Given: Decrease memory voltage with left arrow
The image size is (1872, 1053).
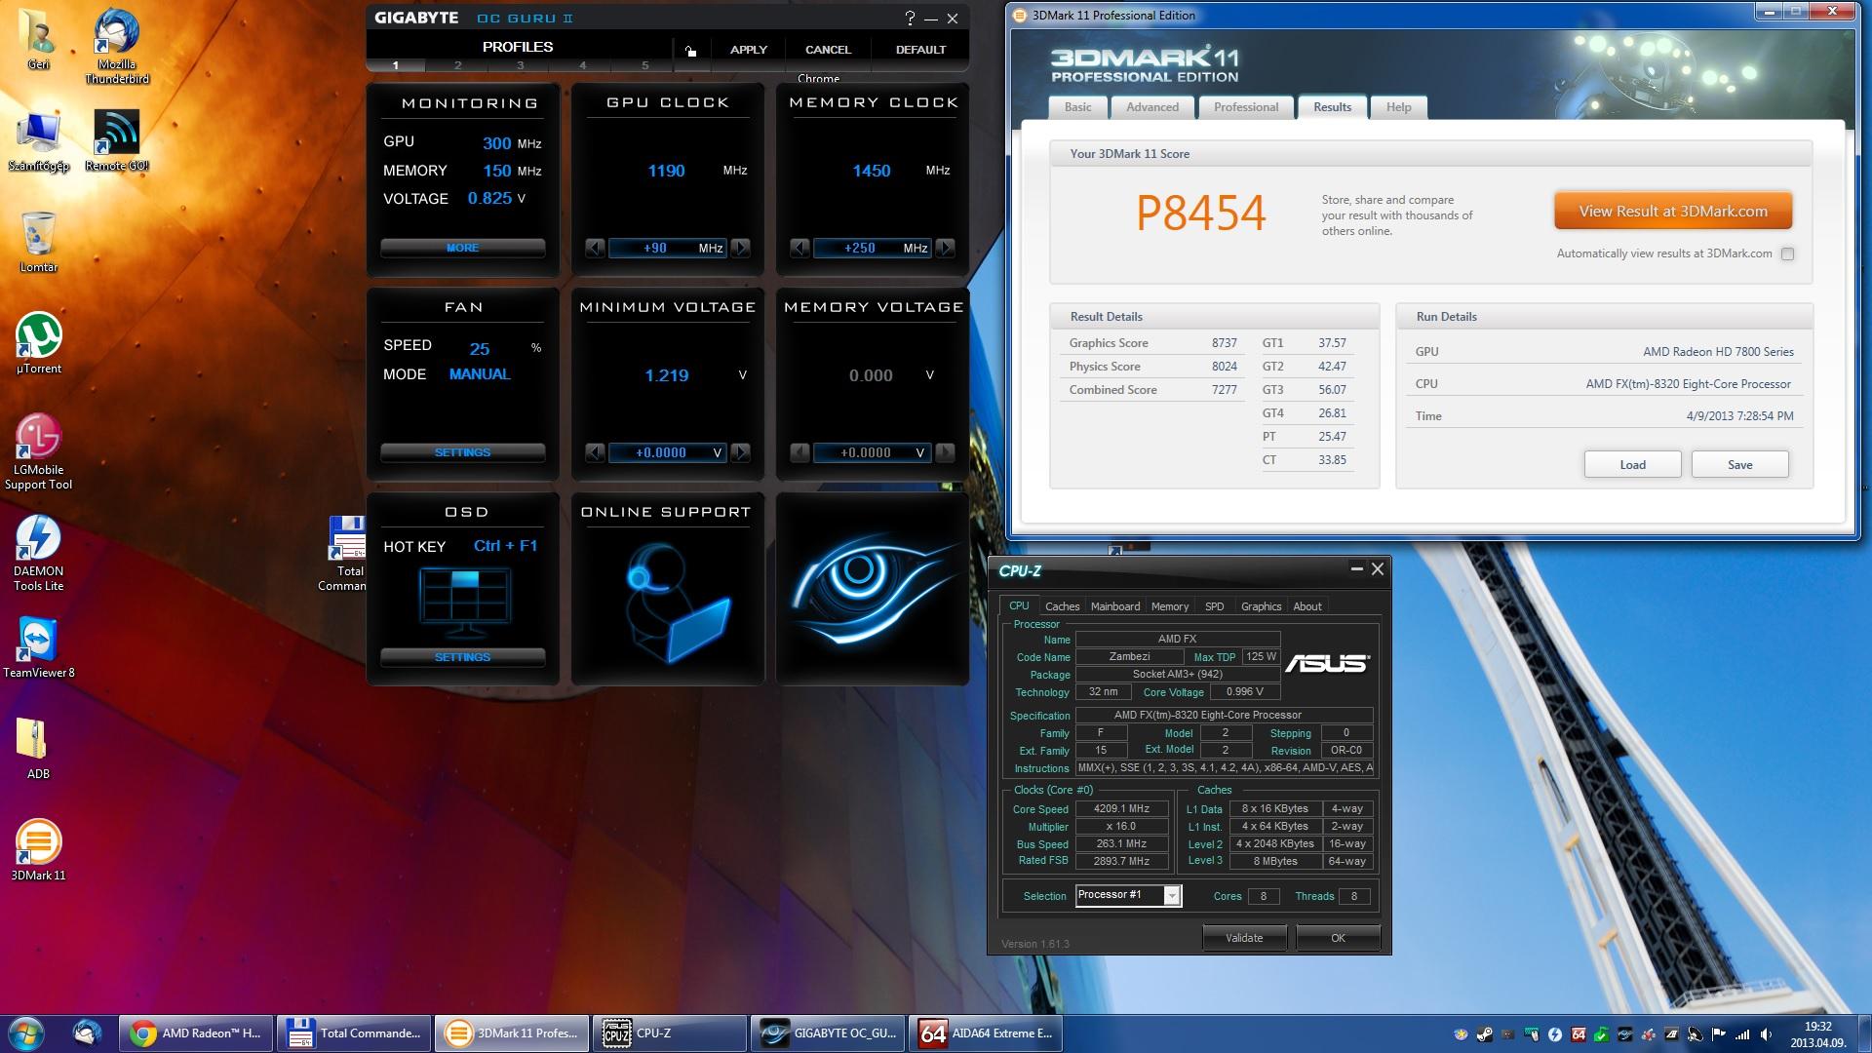Looking at the screenshot, I should [x=799, y=452].
